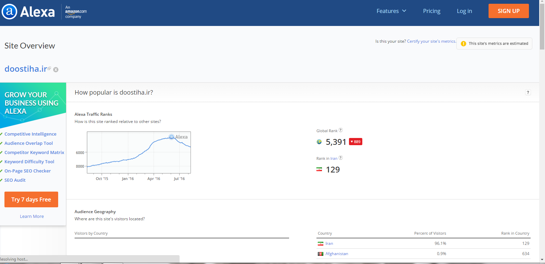The image size is (545, 264).
Task: Open the On-Page SEO Checker link
Action: pyautogui.click(x=28, y=171)
